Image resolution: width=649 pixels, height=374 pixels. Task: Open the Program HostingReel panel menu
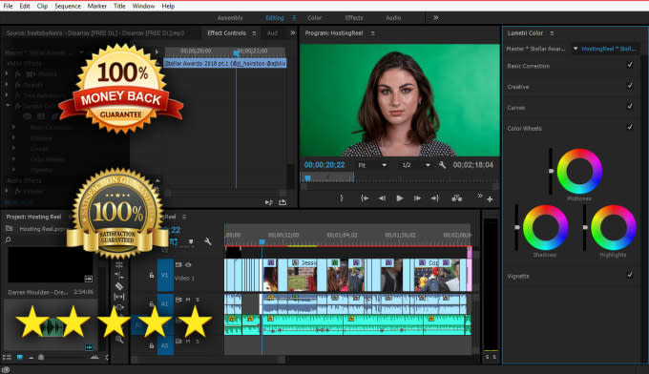coord(372,33)
